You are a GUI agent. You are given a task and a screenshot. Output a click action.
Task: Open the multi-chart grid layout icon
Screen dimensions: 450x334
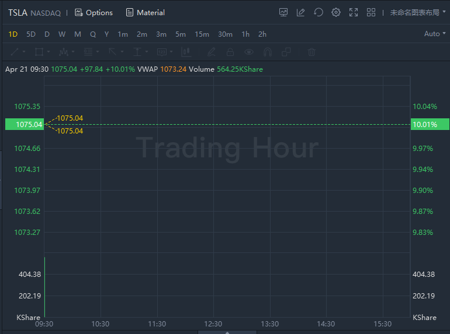[x=371, y=12]
